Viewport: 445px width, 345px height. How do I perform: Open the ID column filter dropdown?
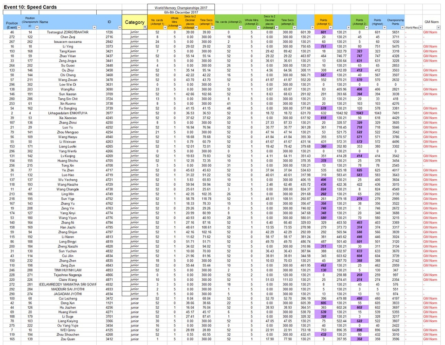point(120,27)
